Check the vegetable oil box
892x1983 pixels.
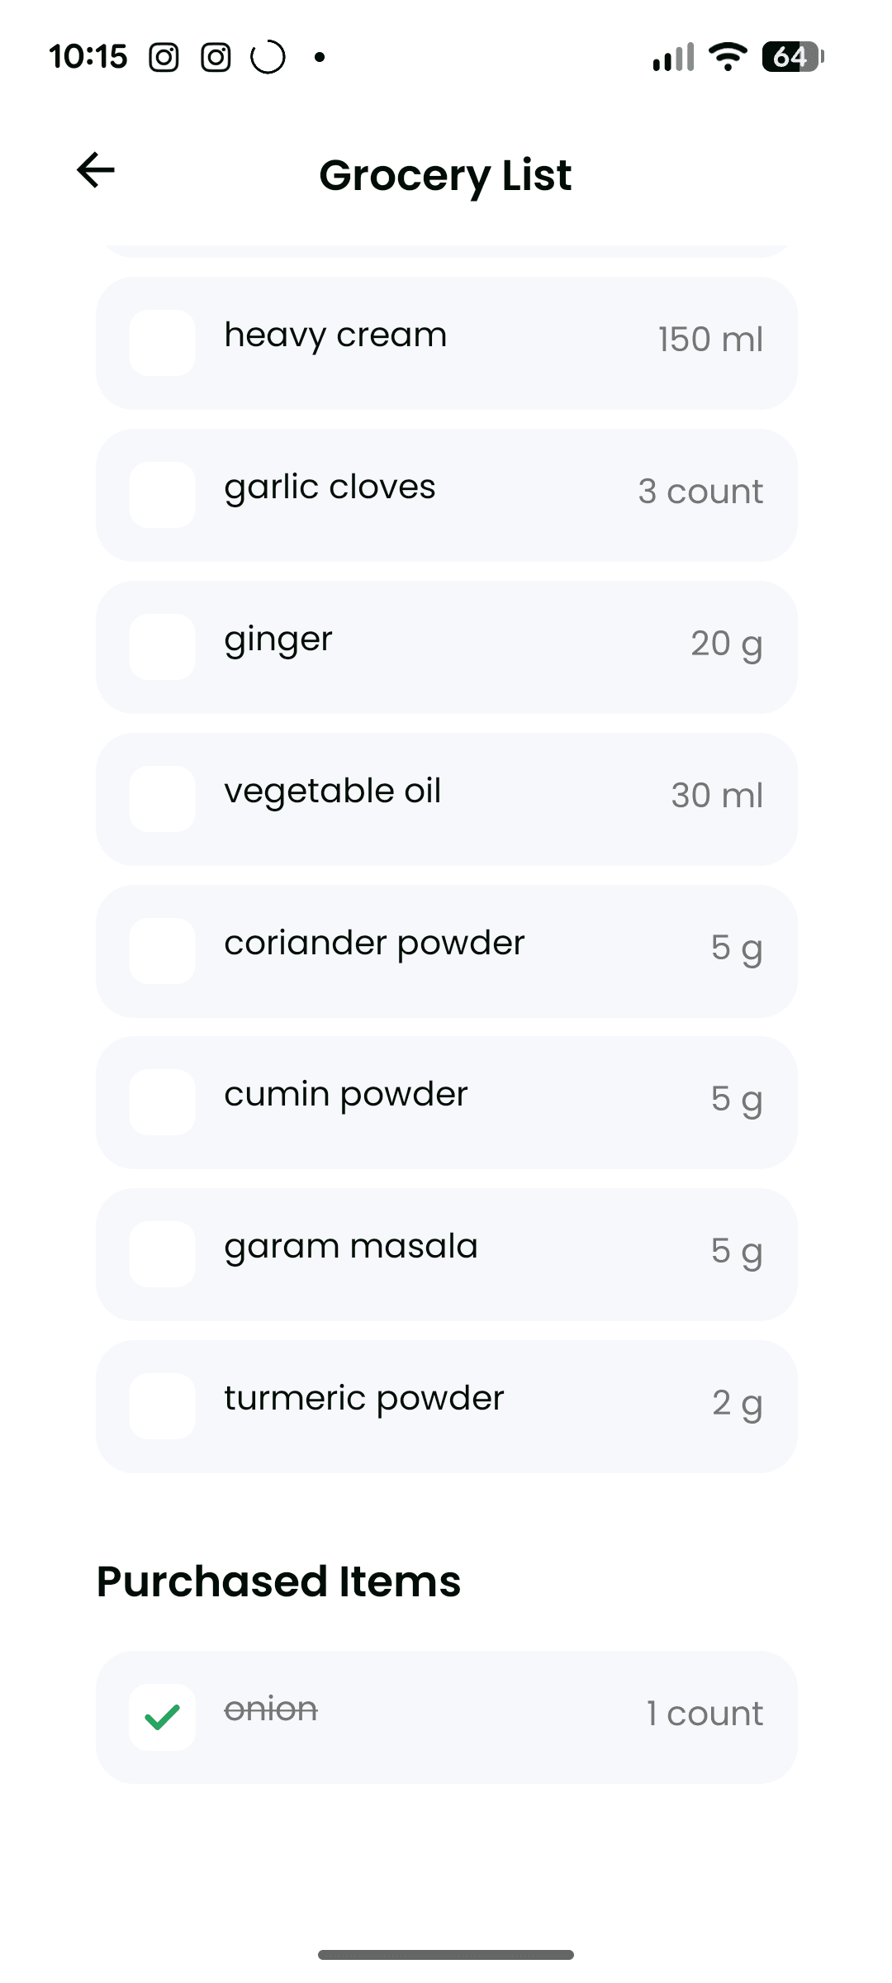(162, 799)
